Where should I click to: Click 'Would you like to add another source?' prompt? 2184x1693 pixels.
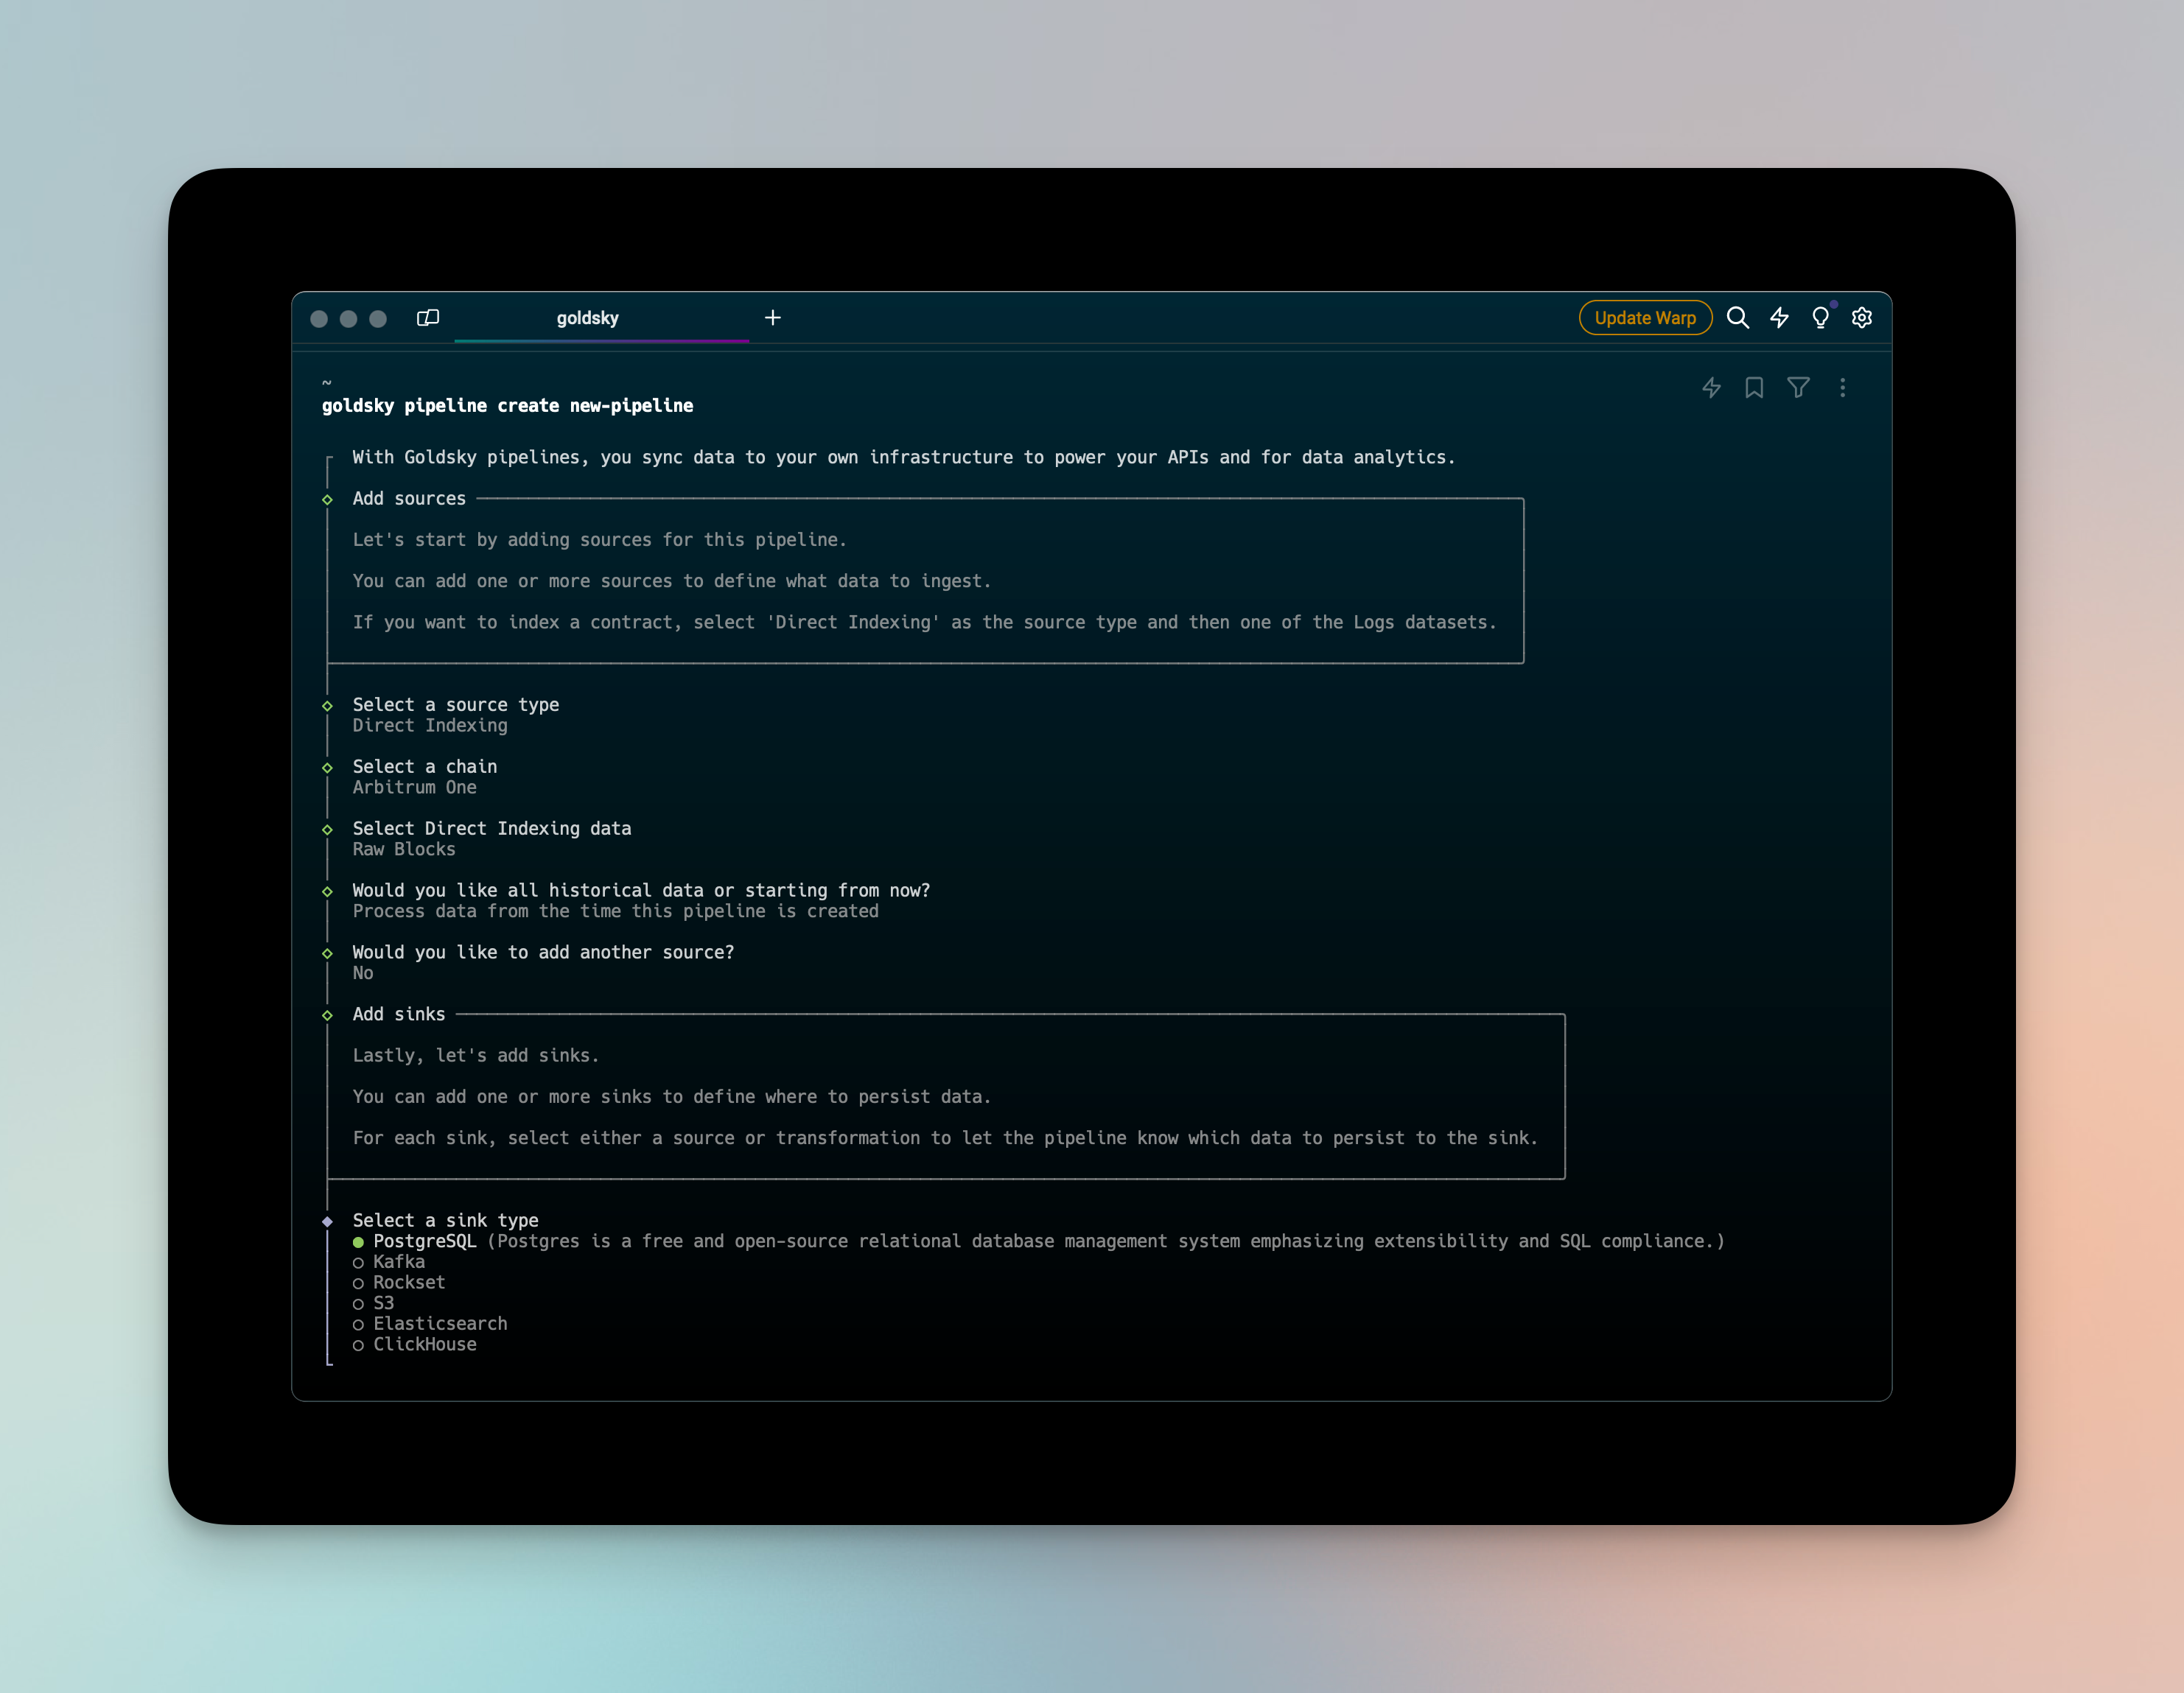(x=543, y=953)
